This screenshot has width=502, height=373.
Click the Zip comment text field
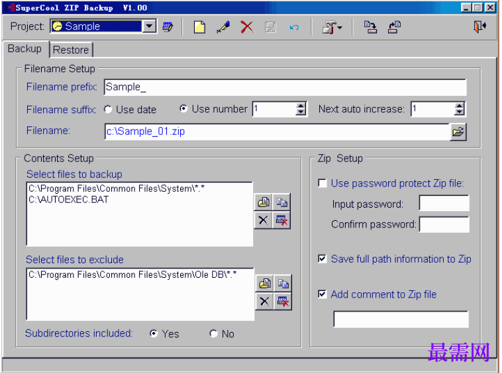pyautogui.click(x=401, y=319)
